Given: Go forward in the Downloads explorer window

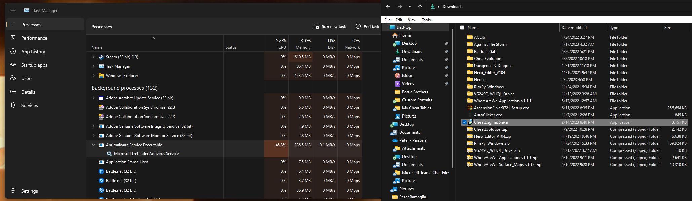Looking at the screenshot, I should [x=399, y=7].
